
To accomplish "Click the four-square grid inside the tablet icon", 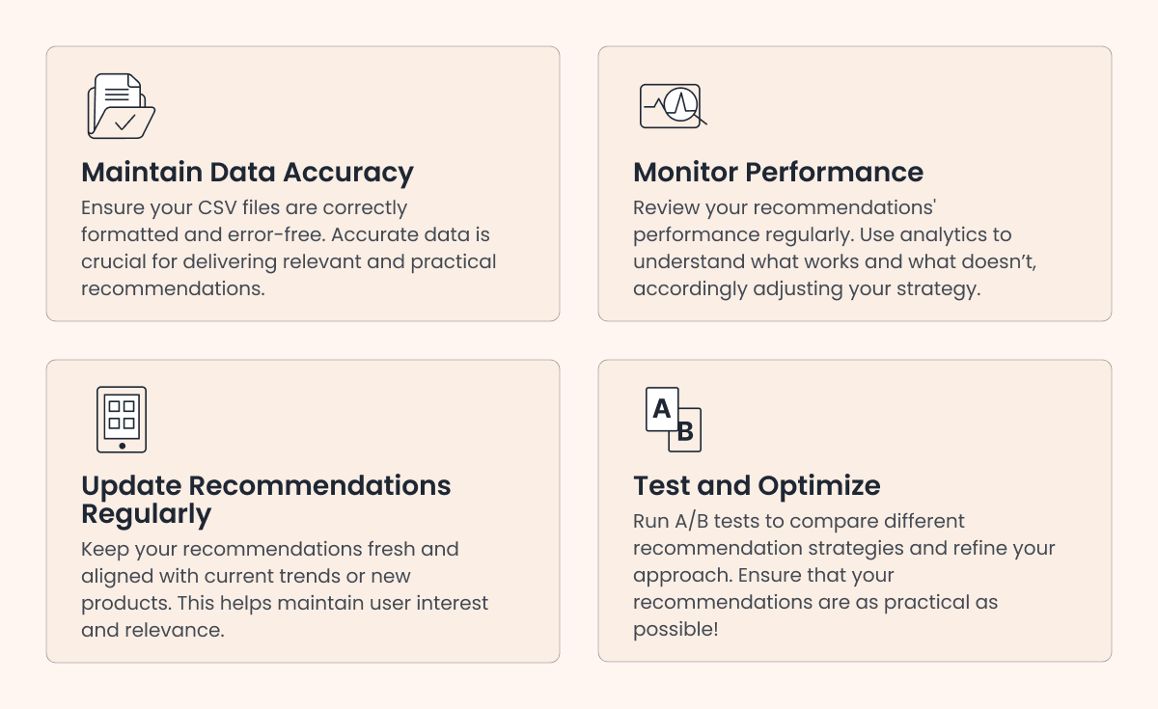I will pyautogui.click(x=122, y=415).
